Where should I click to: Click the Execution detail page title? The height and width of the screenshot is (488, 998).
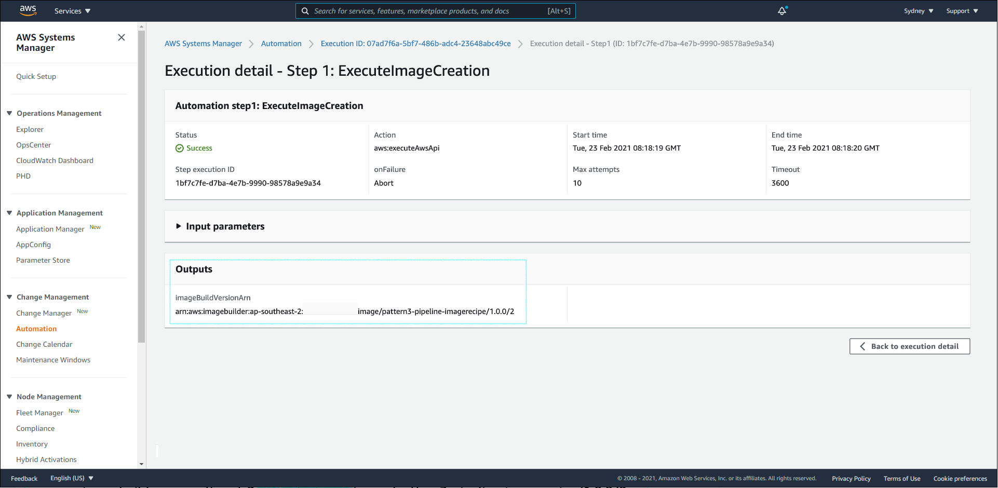pyautogui.click(x=327, y=71)
